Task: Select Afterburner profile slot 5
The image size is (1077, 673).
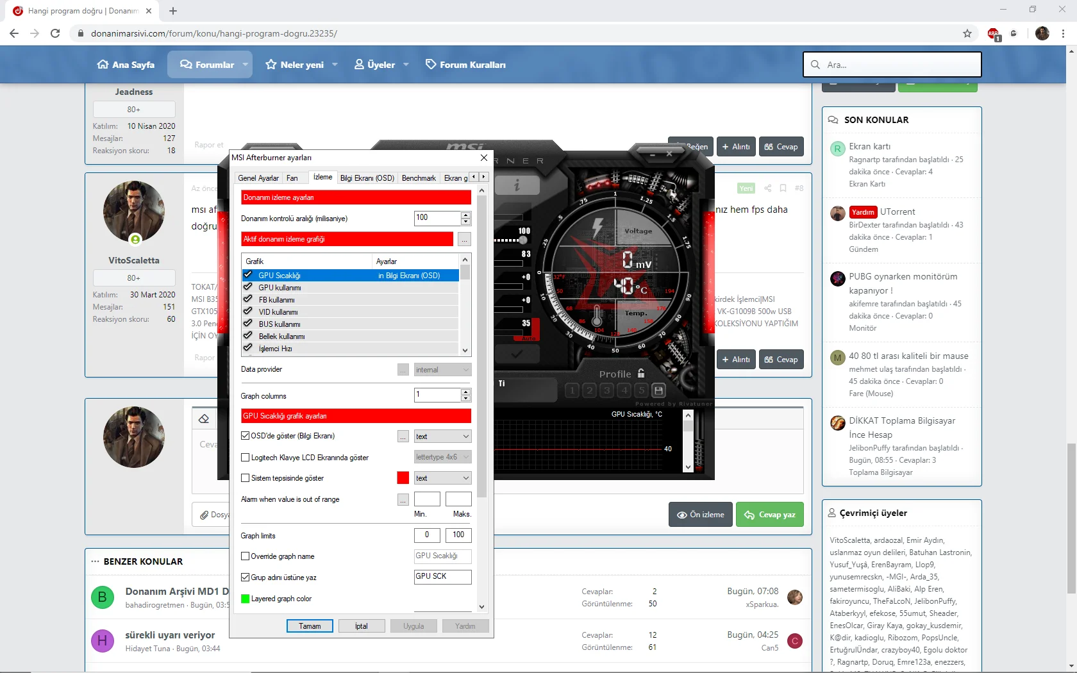Action: [x=641, y=390]
